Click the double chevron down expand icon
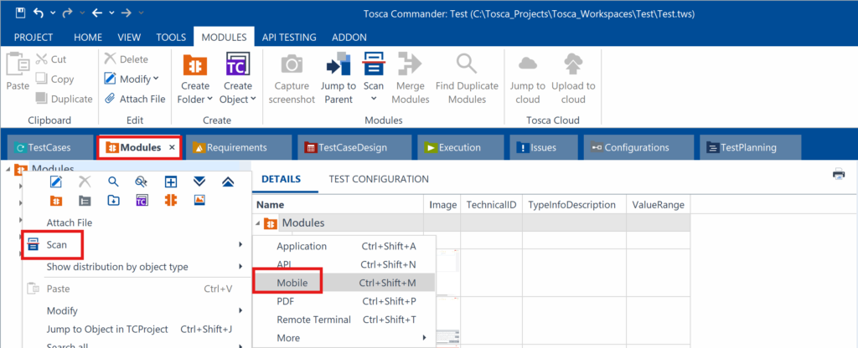The height and width of the screenshot is (348, 858). pyautogui.click(x=199, y=182)
